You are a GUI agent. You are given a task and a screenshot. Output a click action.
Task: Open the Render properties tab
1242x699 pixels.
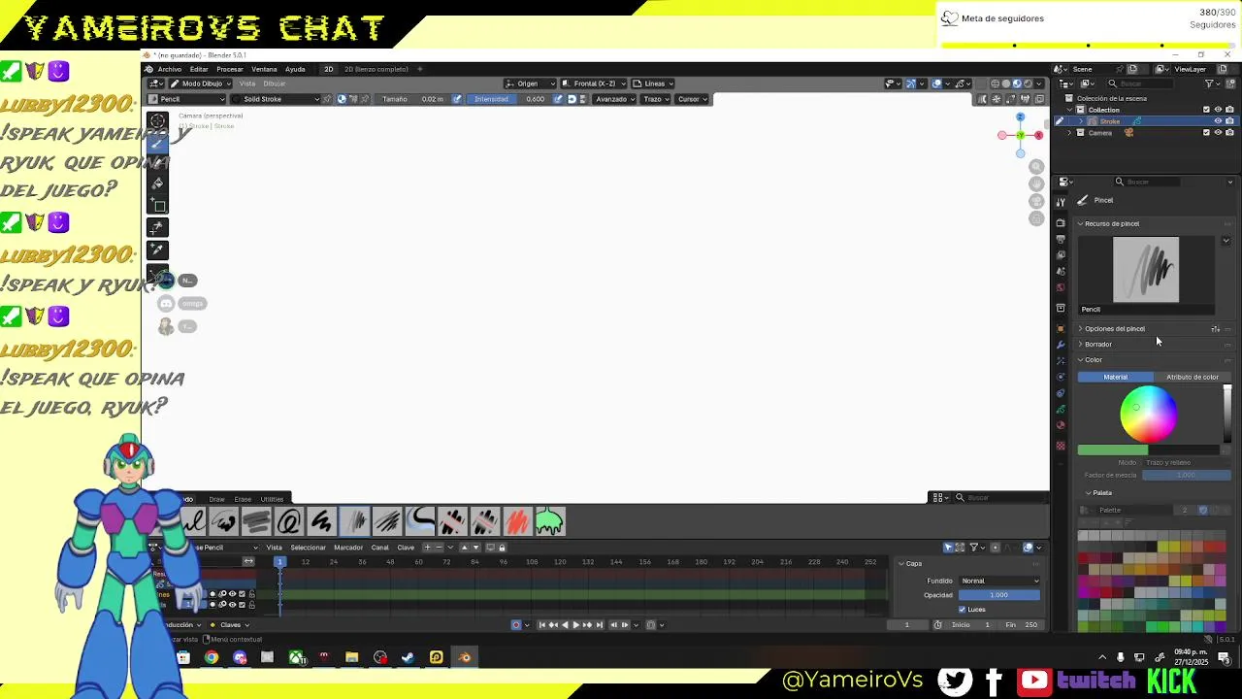tap(1061, 223)
